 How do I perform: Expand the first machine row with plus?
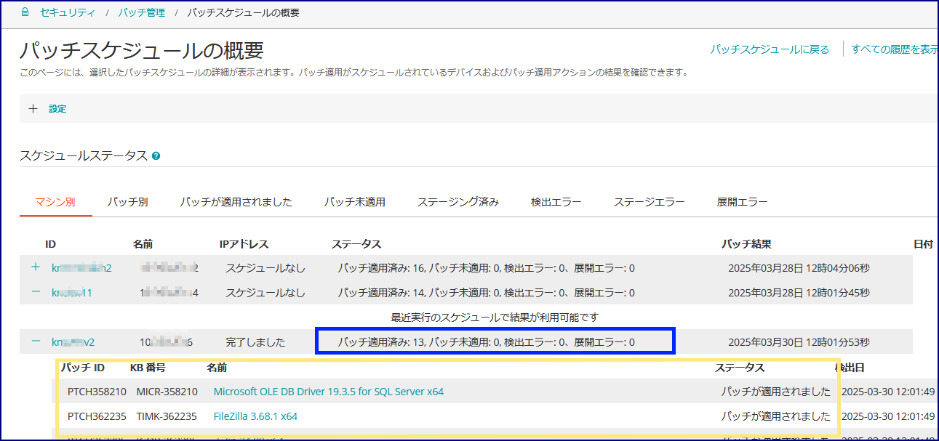pyautogui.click(x=36, y=267)
